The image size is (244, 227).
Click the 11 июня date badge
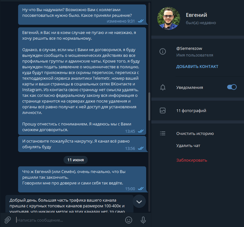pos(76,160)
